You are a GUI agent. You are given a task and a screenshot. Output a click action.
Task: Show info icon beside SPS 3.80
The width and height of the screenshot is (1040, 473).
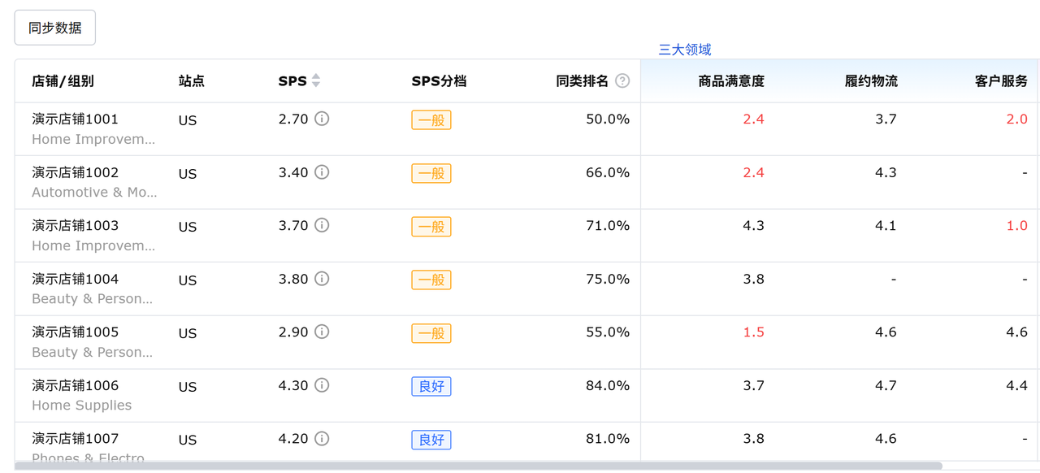pyautogui.click(x=322, y=279)
